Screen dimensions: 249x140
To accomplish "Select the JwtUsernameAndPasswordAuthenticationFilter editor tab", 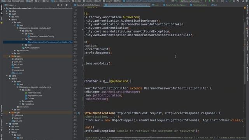I will [x=127, y=5].
